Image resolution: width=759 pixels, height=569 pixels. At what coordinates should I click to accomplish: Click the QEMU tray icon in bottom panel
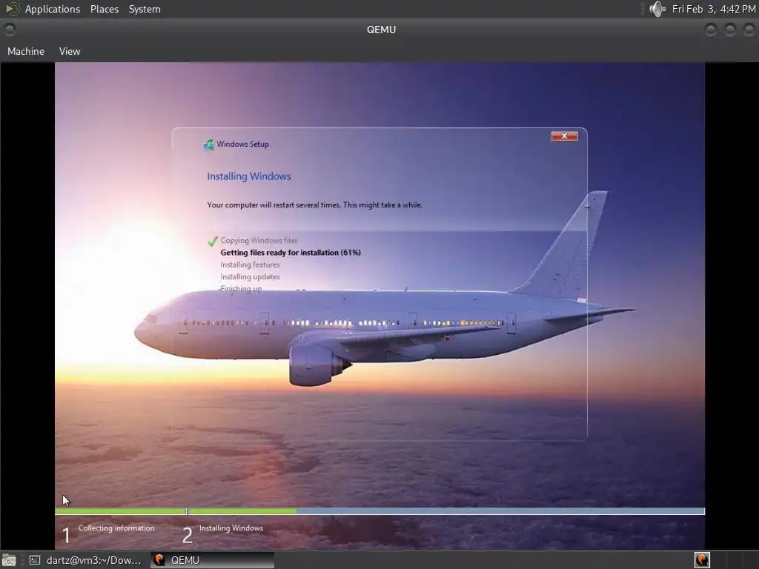(702, 560)
